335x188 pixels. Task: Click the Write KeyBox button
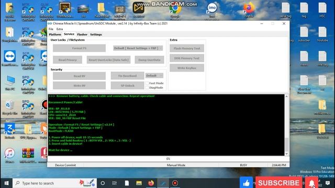[187, 68]
